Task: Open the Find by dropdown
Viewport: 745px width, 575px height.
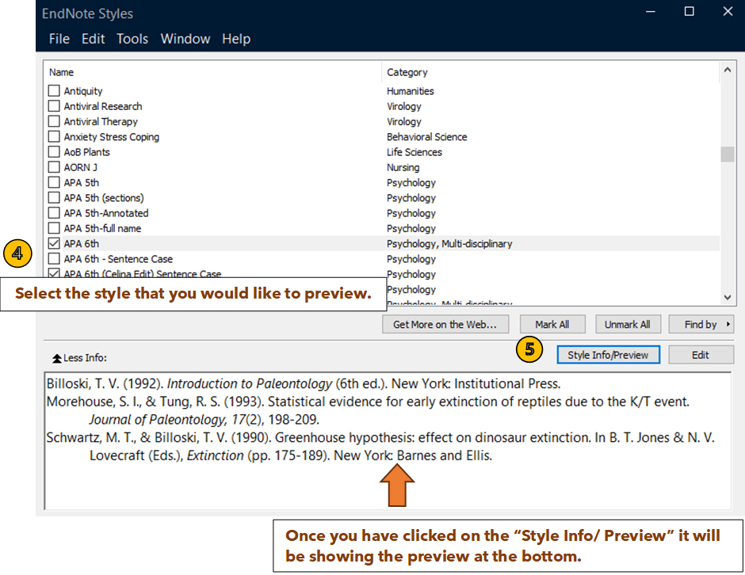Action: tap(701, 324)
